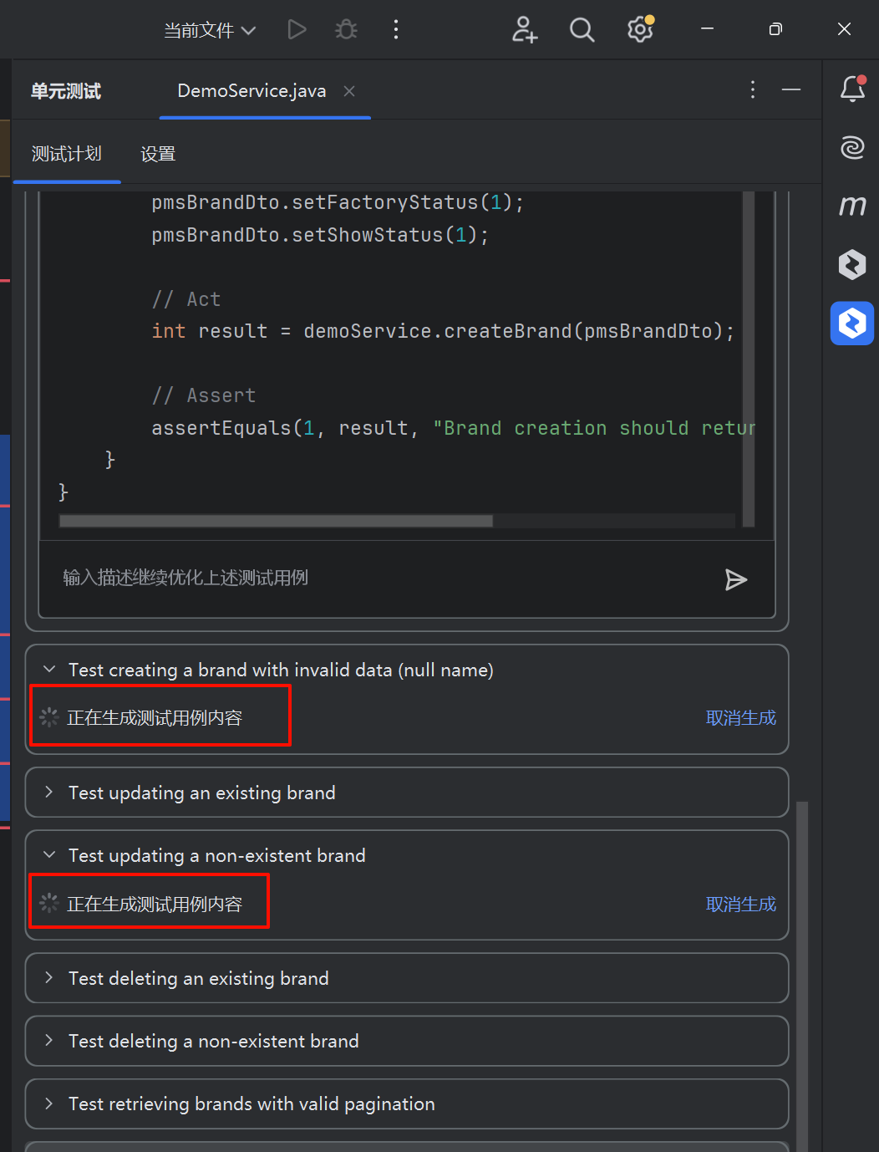The width and height of the screenshot is (879, 1152).
Task: Click the send arrow icon in the prompt box
Action: (x=735, y=579)
